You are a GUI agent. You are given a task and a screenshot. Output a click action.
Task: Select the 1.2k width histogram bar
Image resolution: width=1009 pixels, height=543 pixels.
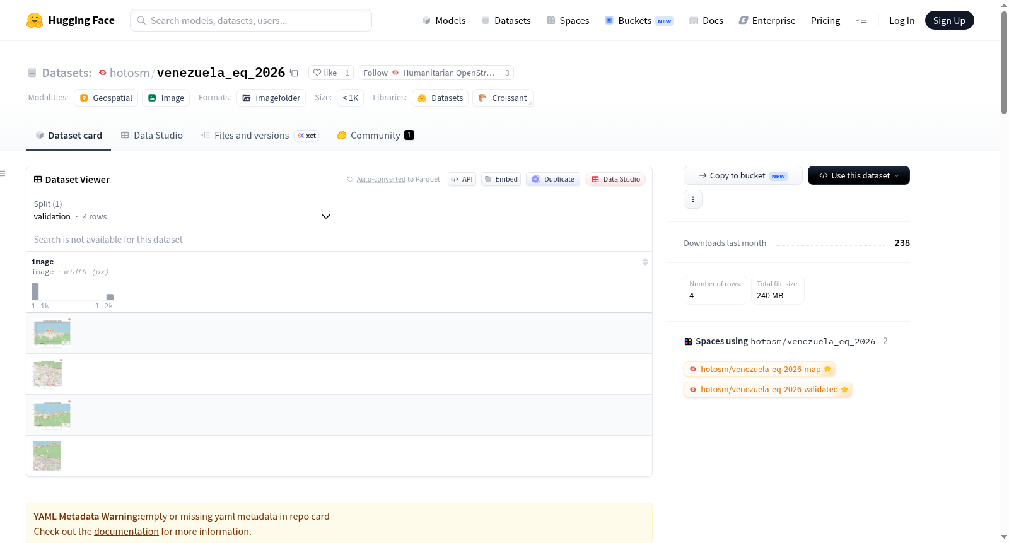110,296
